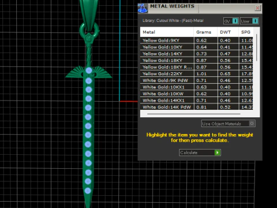Image resolution: width=277 pixels, height=208 pixels.
Task: Click grams value 0.64 for Yellow Gold:10KY
Action: pyautogui.click(x=201, y=47)
